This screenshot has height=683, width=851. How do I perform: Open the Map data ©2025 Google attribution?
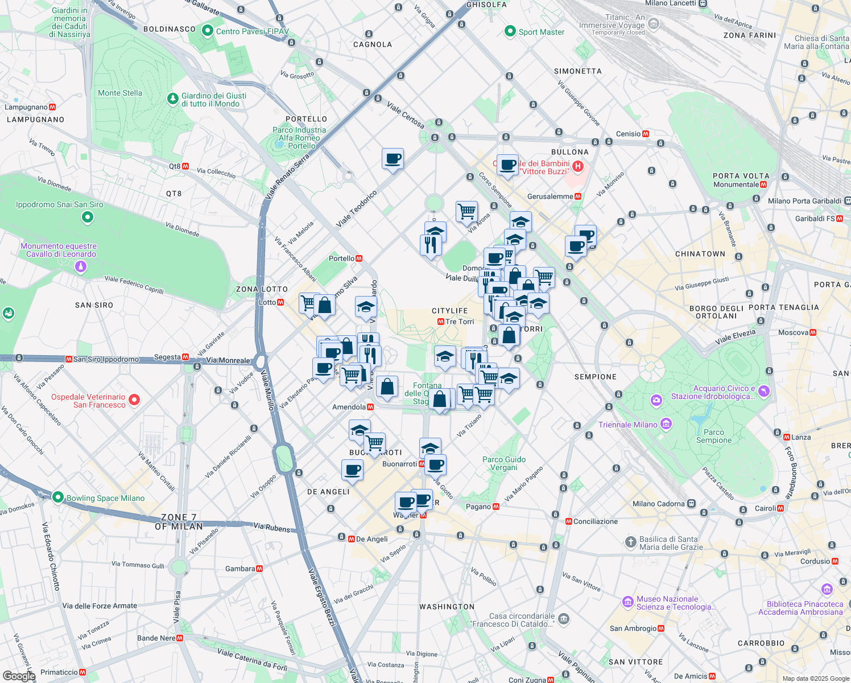[x=815, y=678]
